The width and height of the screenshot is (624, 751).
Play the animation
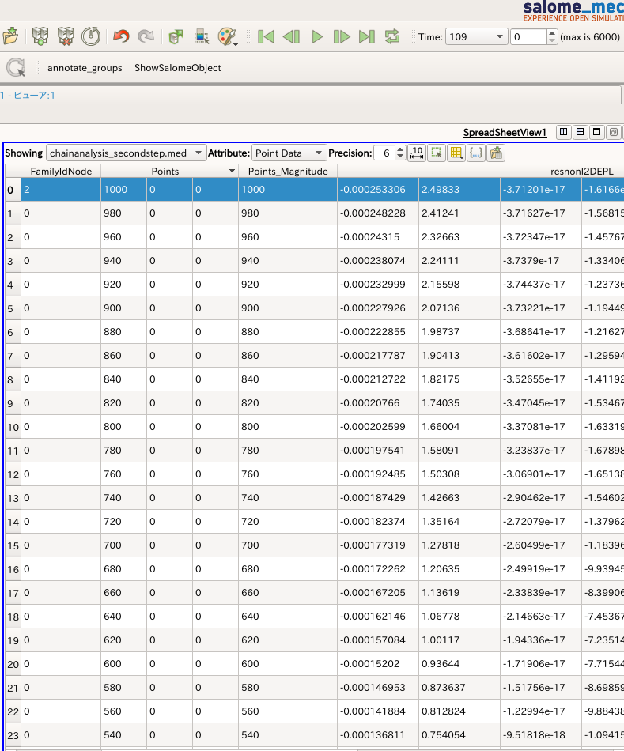coord(317,37)
